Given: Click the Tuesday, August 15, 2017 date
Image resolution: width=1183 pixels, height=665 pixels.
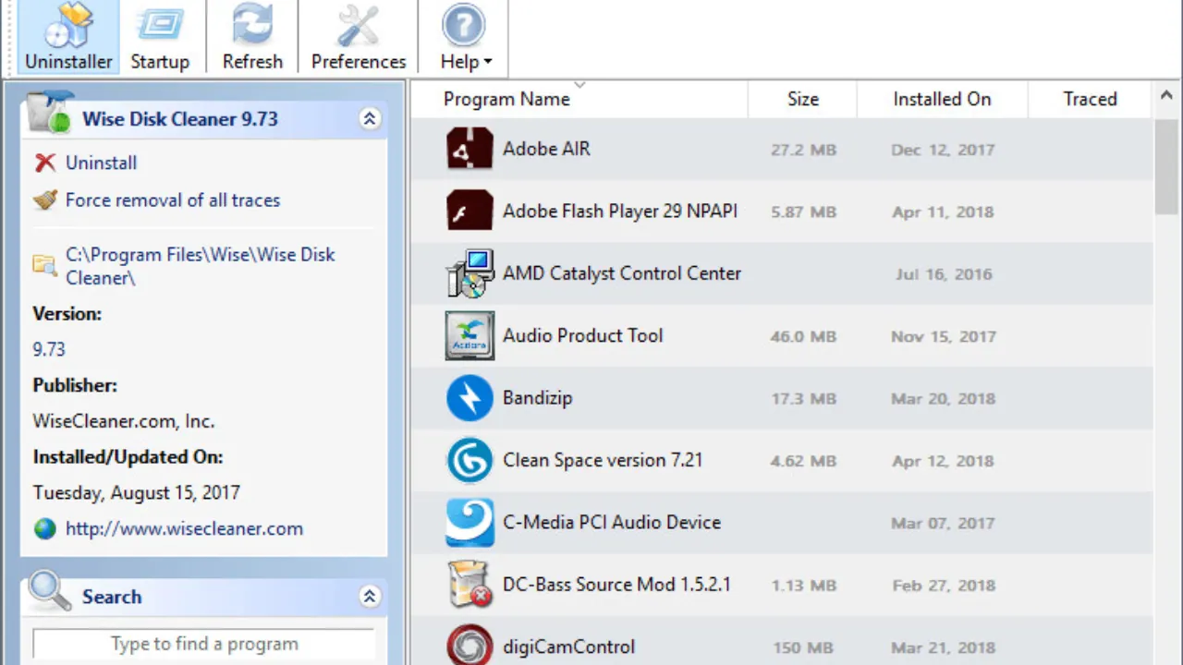Looking at the screenshot, I should [x=137, y=492].
